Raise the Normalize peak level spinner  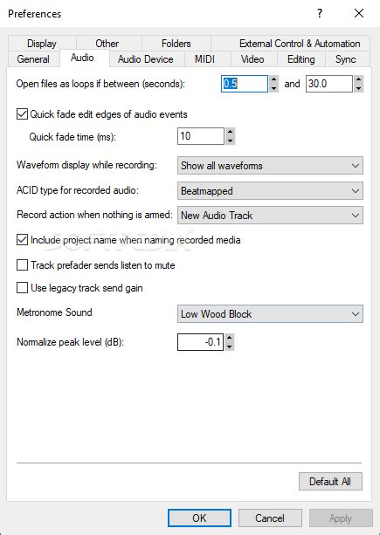coord(230,338)
